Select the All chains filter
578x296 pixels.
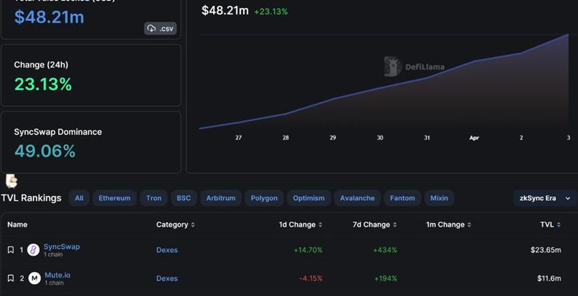click(x=79, y=198)
